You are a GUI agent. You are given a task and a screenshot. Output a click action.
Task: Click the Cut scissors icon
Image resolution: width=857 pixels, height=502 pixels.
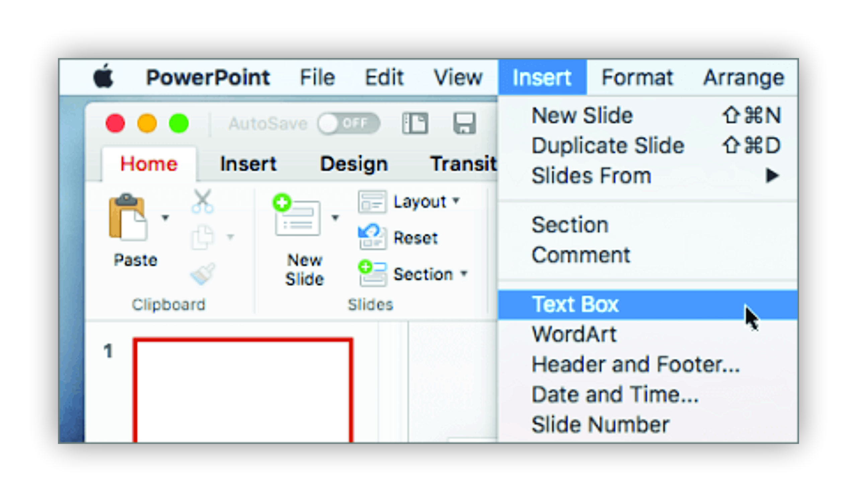click(202, 201)
